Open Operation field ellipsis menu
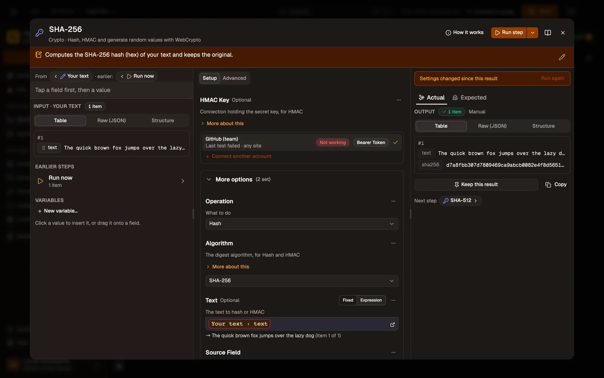The height and width of the screenshot is (378, 604). (393, 201)
